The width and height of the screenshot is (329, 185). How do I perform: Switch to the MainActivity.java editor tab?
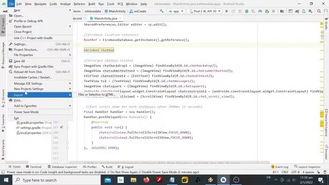(x=105, y=18)
